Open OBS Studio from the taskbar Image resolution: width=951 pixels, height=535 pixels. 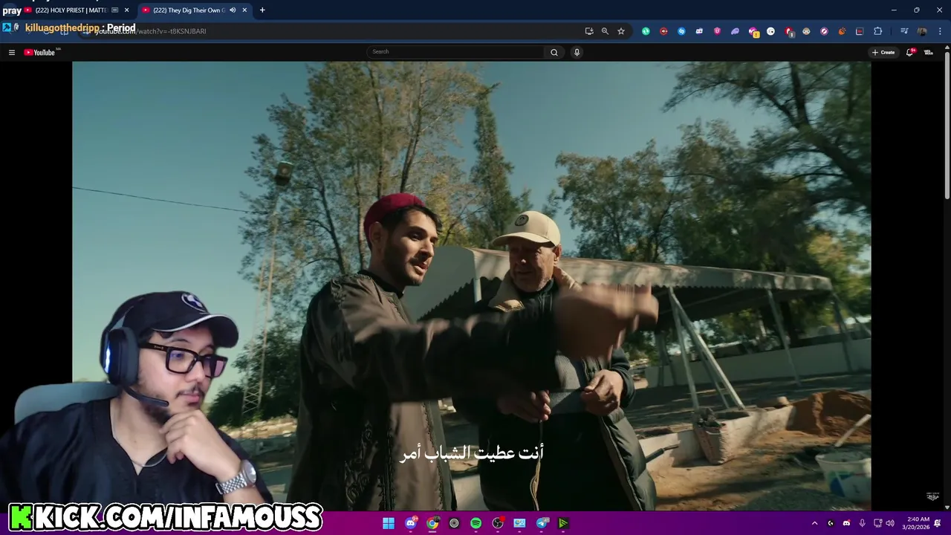point(498,523)
